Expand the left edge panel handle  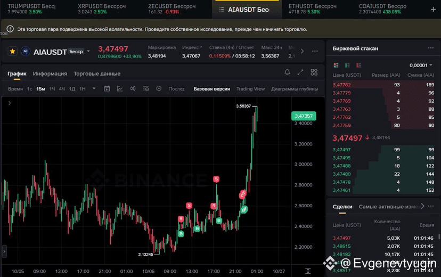4,251
